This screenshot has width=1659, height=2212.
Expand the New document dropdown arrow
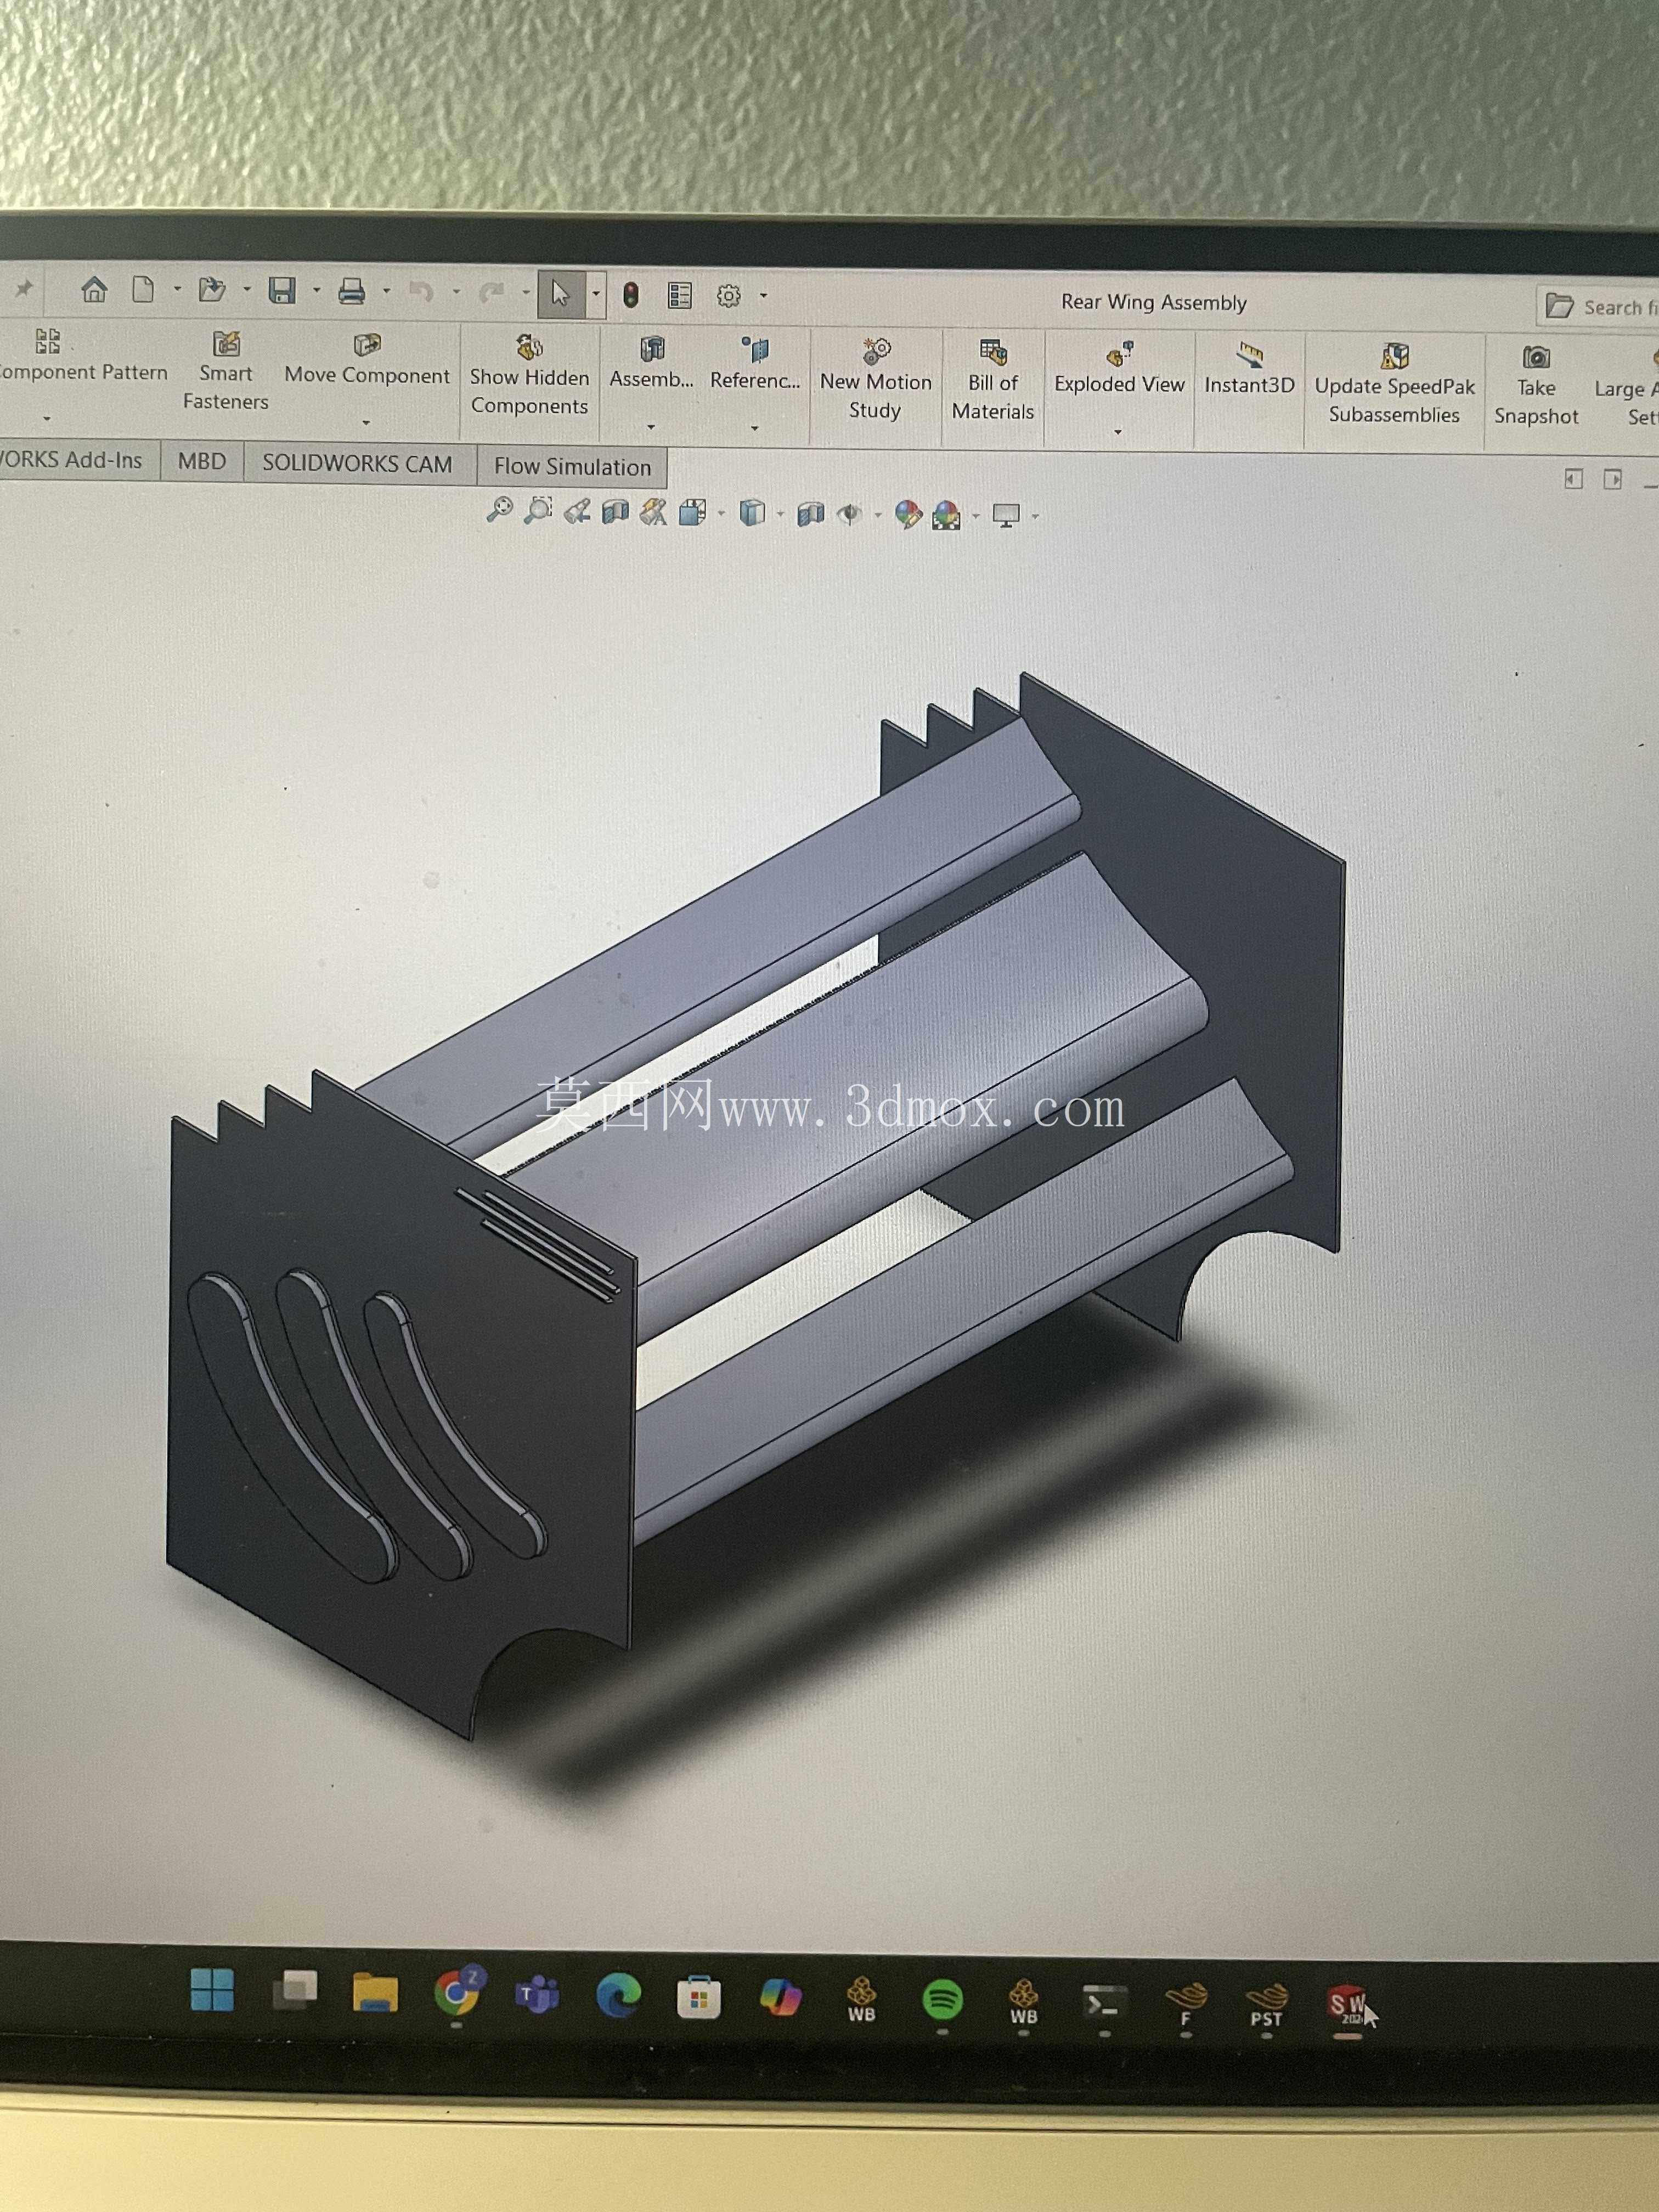tap(177, 290)
